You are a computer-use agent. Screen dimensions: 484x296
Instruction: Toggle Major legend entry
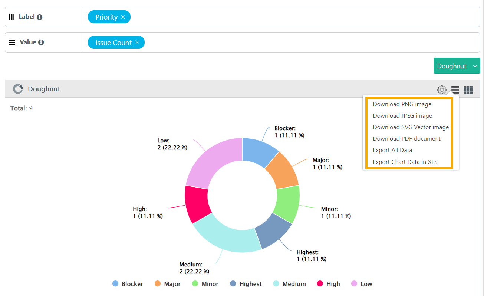coord(168,284)
